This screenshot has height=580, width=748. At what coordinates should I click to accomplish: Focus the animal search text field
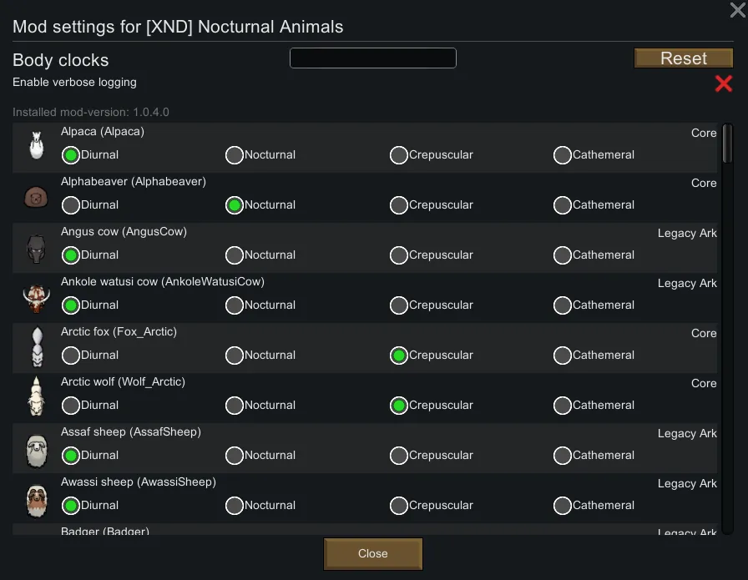pyautogui.click(x=372, y=58)
